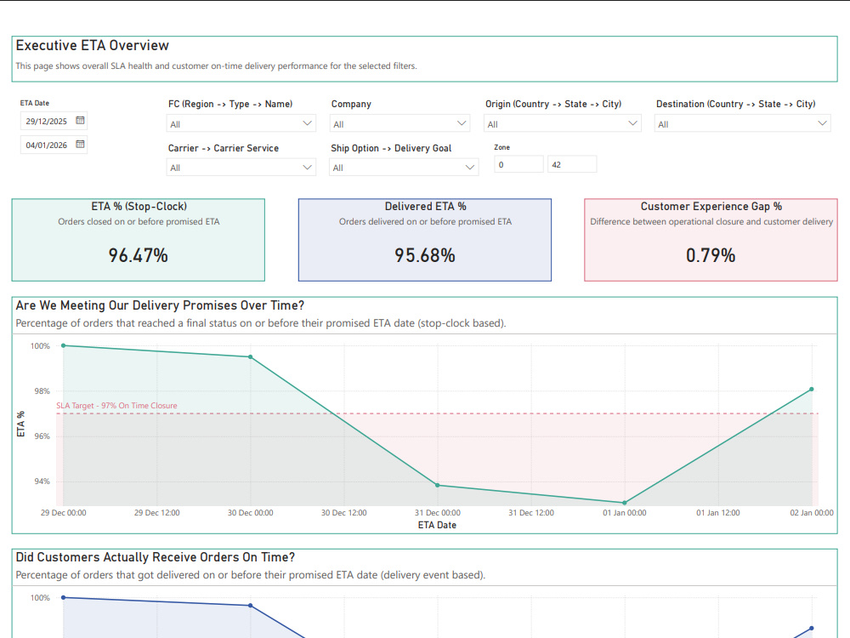The height and width of the screenshot is (638, 850).
Task: Open the Company filter dropdown
Action: point(400,123)
